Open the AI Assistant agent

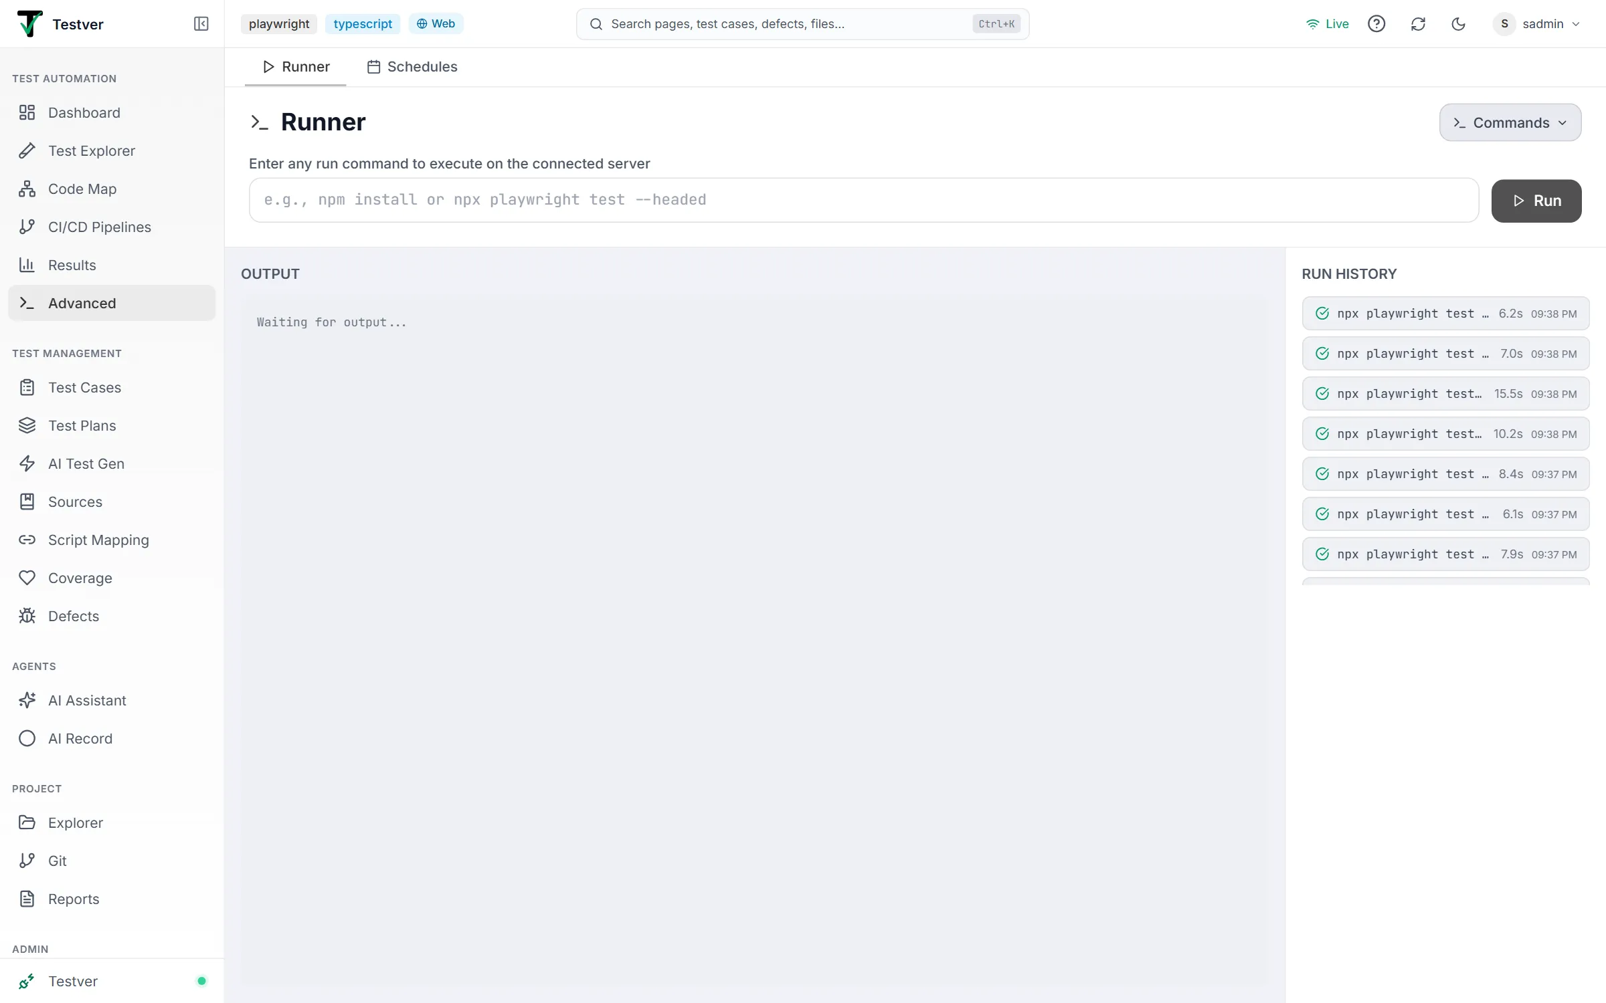[112, 701]
